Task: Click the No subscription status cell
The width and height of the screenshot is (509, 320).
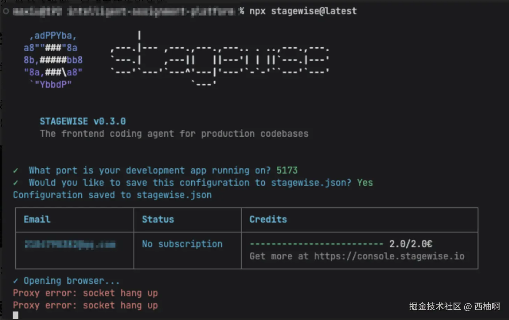Action: pos(182,244)
